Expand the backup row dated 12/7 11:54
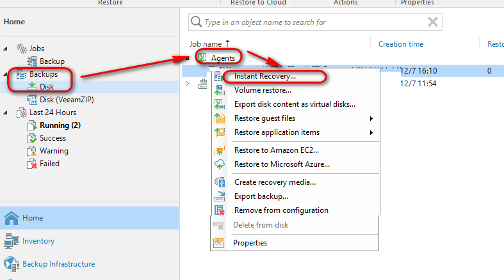 point(188,84)
